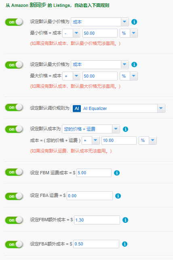This screenshot has height=260, width=173.
Task: View info for FBA extra cost
Action: pyautogui.click(x=125, y=244)
